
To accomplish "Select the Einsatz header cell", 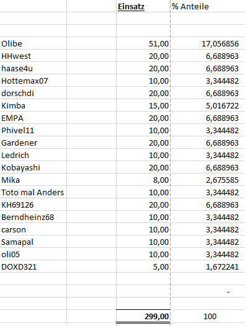I will pyautogui.click(x=143, y=6).
